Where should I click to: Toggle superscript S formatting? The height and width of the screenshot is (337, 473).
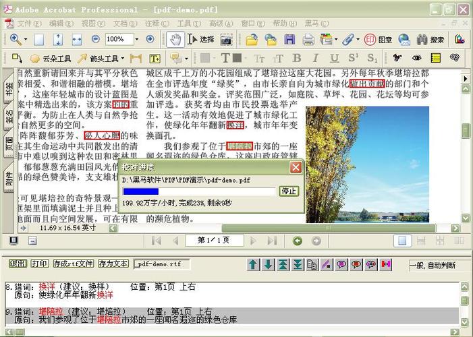click(x=354, y=58)
